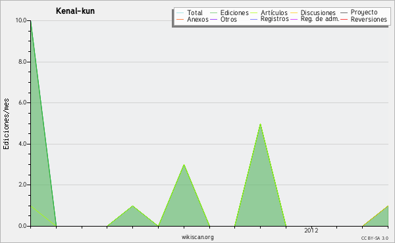This screenshot has width=395, height=243.
Task: Click the 10.0 y-axis value
Action: click(x=21, y=20)
